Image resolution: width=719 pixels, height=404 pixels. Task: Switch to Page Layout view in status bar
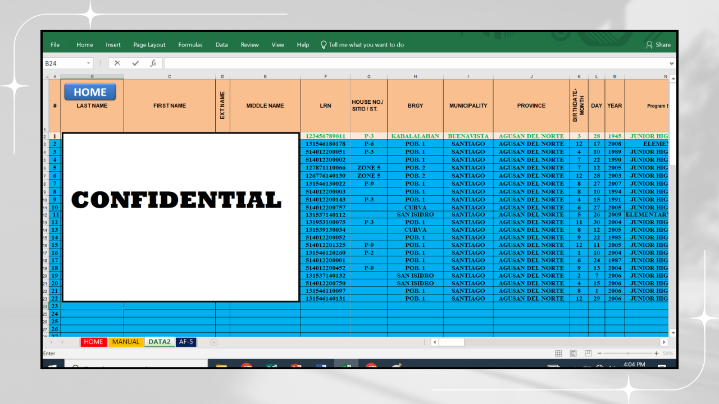[x=573, y=353]
